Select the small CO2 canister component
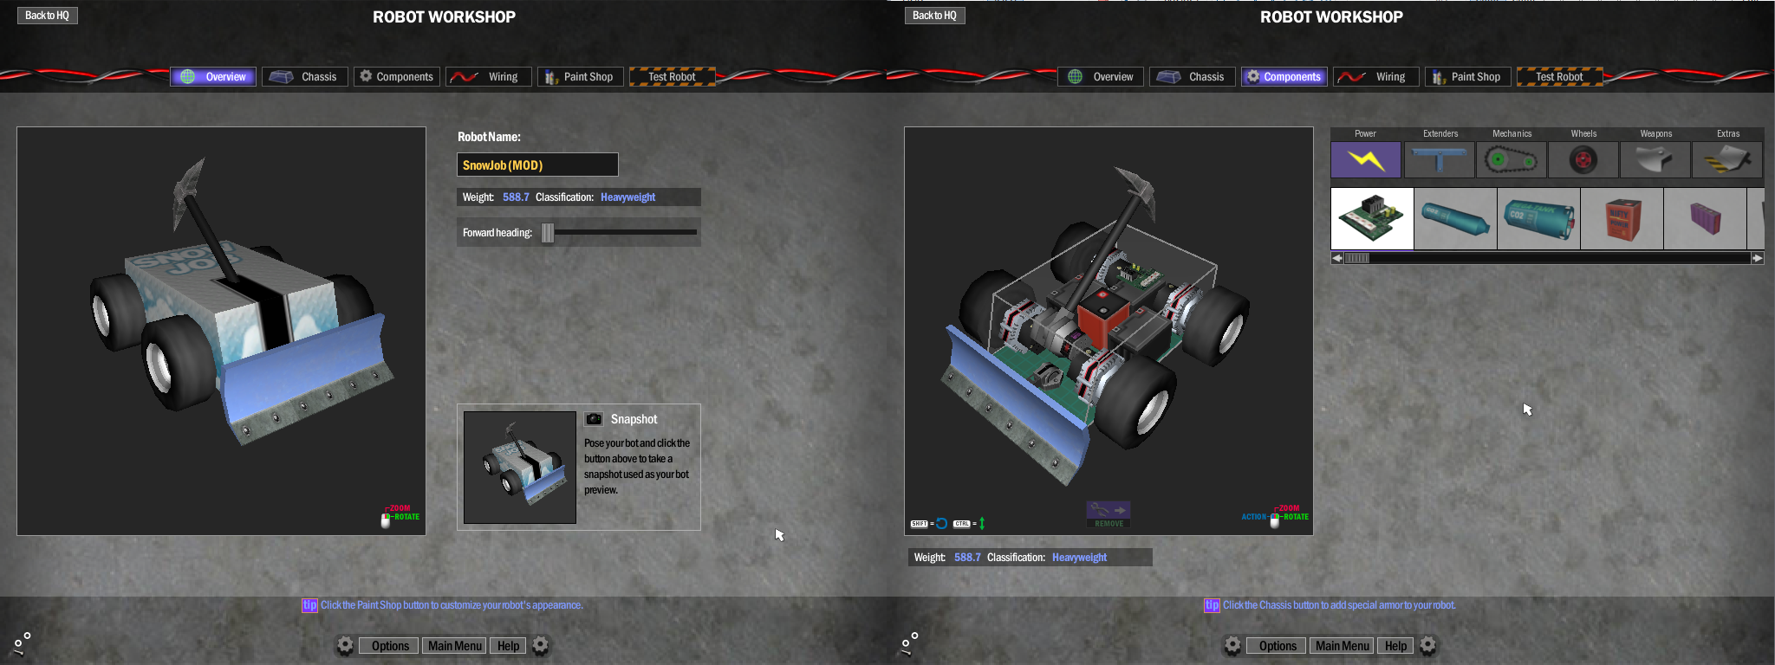 coord(1455,218)
